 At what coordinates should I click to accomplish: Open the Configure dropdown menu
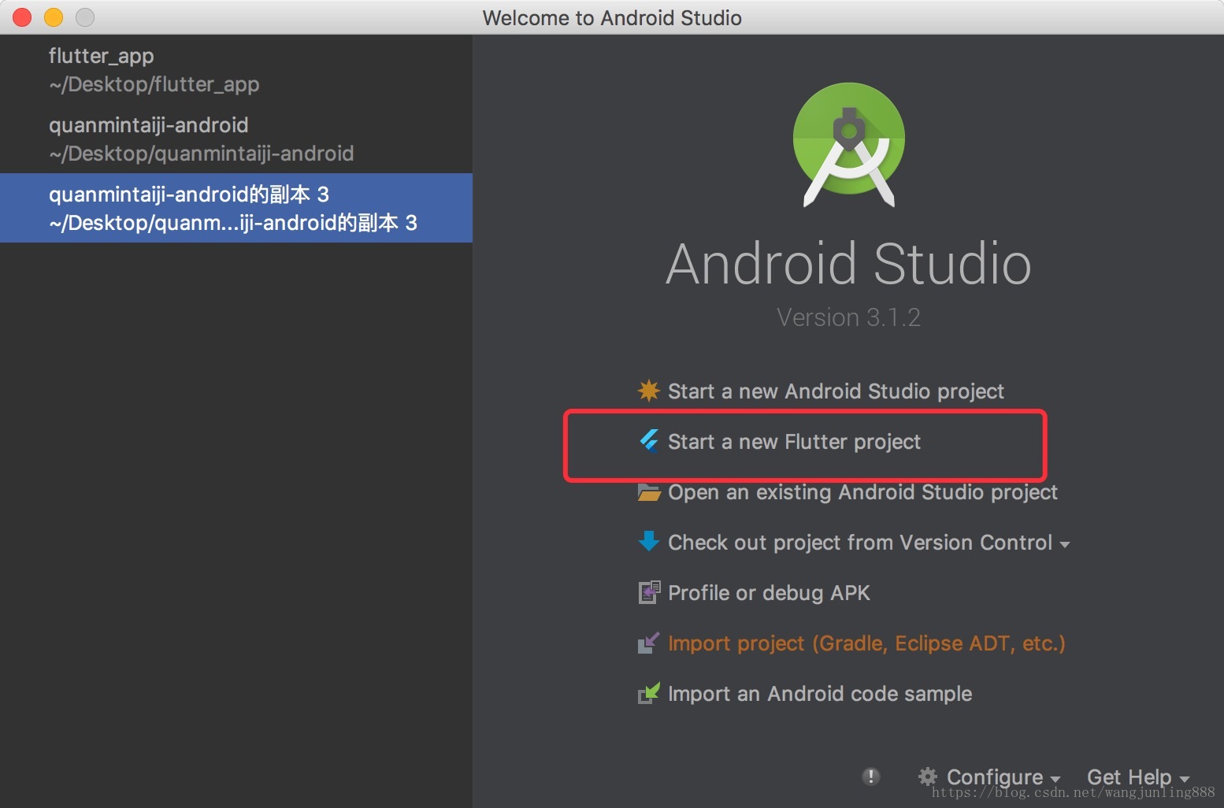point(1003,777)
